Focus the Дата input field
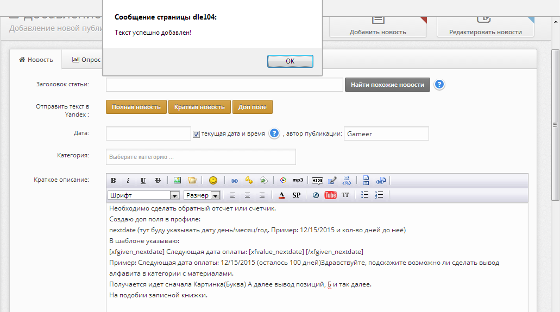This screenshot has width=560, height=312. 148,133
